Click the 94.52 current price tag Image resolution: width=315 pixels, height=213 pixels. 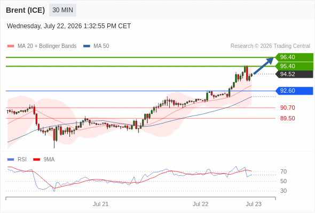[294, 74]
